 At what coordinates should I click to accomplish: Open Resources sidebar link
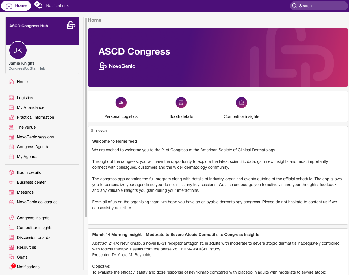click(x=26, y=247)
